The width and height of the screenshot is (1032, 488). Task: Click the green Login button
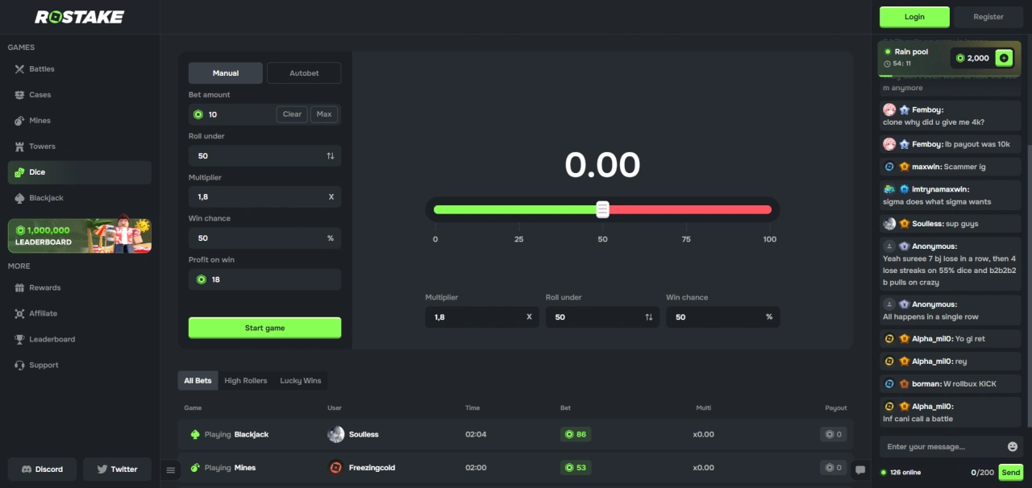[914, 17]
